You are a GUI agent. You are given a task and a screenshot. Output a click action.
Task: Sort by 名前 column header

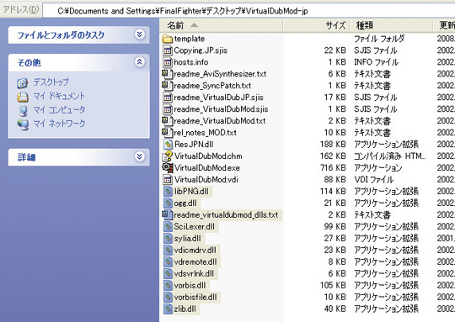[221, 25]
